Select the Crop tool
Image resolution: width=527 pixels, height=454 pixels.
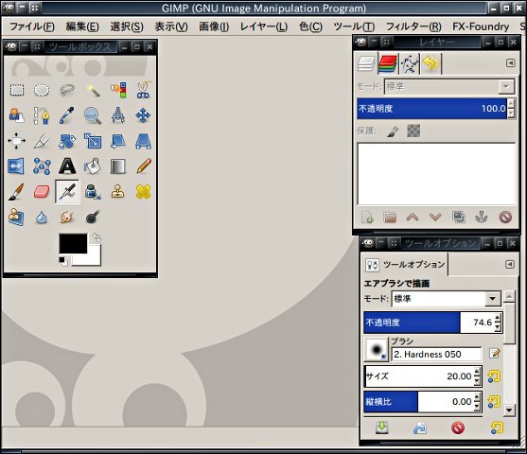(42, 141)
